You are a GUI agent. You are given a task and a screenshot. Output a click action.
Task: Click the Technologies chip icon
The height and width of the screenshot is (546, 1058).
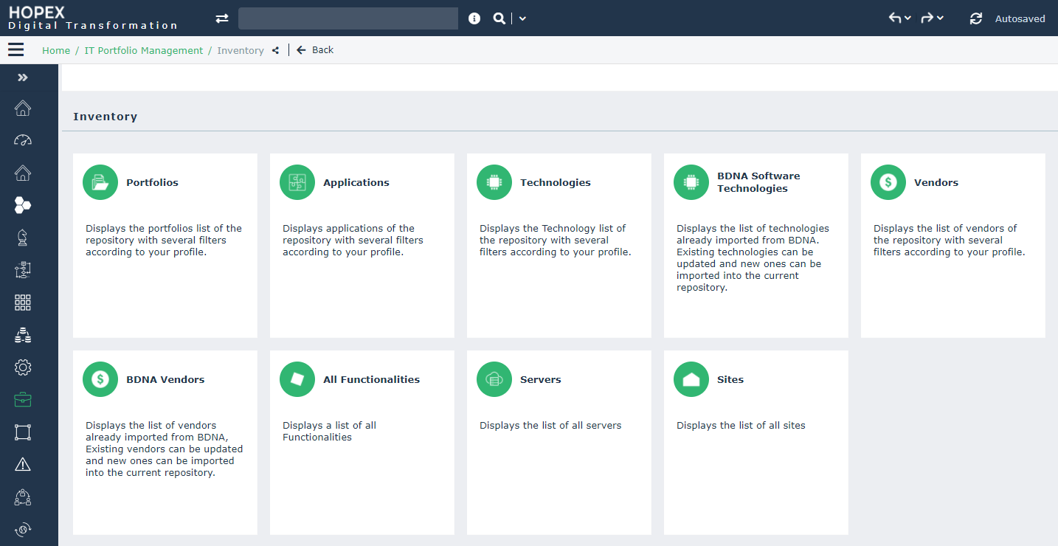pos(494,182)
